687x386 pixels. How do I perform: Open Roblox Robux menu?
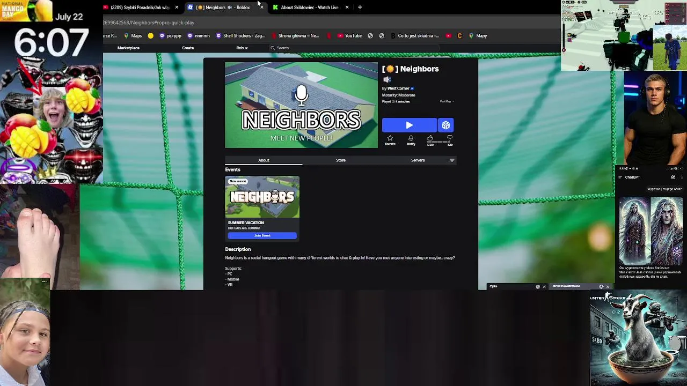pyautogui.click(x=242, y=48)
